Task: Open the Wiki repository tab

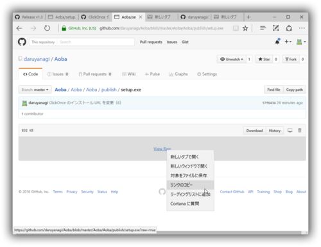Action: coord(128,74)
